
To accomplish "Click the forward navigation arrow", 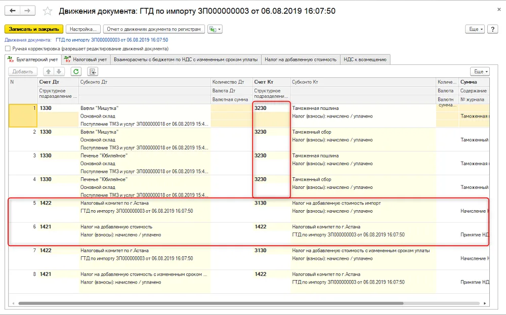I will pos(27,11).
